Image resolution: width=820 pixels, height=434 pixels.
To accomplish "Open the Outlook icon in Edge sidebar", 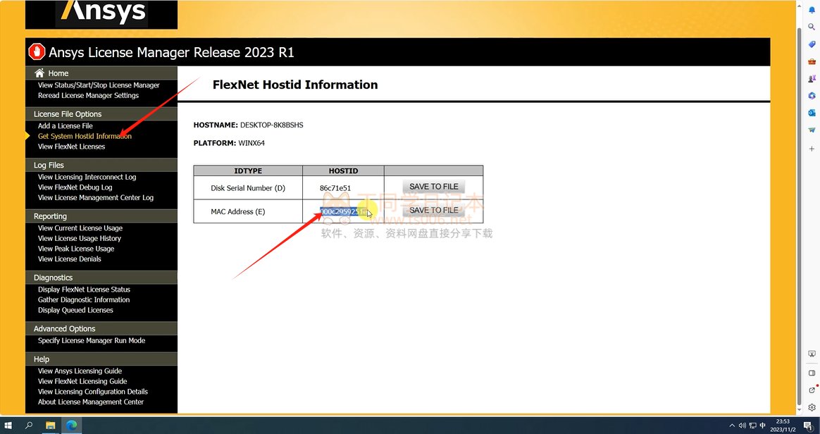I will tap(812, 113).
